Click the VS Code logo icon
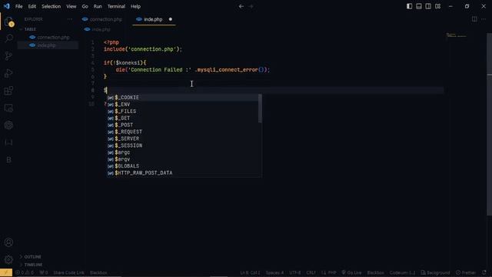The image size is (492, 277). (x=7, y=6)
